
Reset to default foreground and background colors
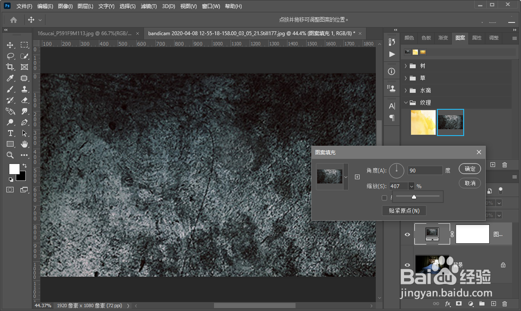(x=11, y=179)
